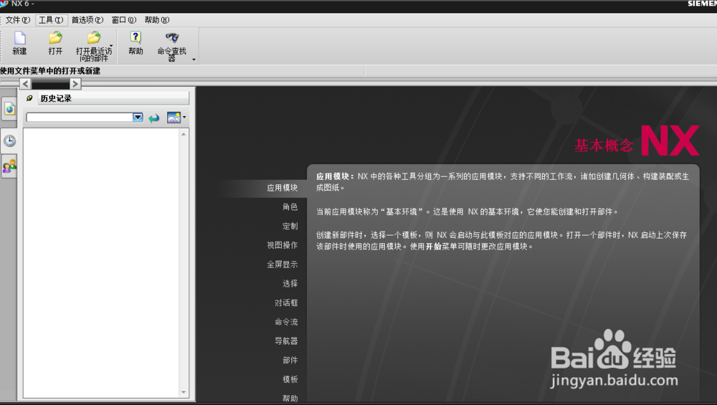Click the NX 6 application logo icon
The width and height of the screenshot is (717, 405).
click(x=4, y=4)
